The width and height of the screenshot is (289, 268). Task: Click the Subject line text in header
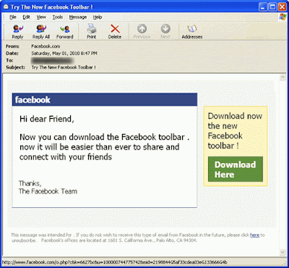click(64, 67)
